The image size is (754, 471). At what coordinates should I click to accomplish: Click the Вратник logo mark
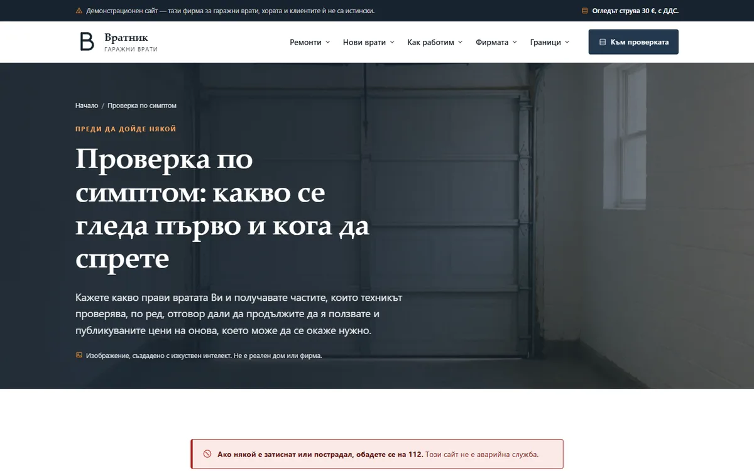pos(87,41)
